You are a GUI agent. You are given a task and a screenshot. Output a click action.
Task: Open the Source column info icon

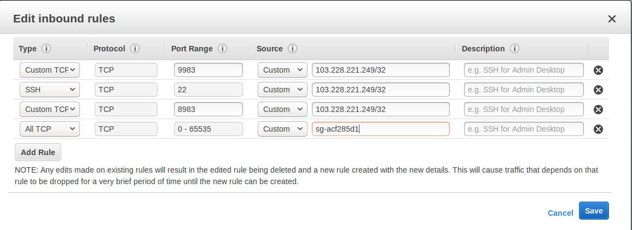coord(292,49)
